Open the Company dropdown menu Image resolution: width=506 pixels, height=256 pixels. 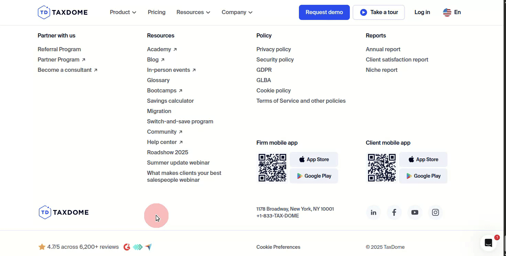(x=237, y=12)
